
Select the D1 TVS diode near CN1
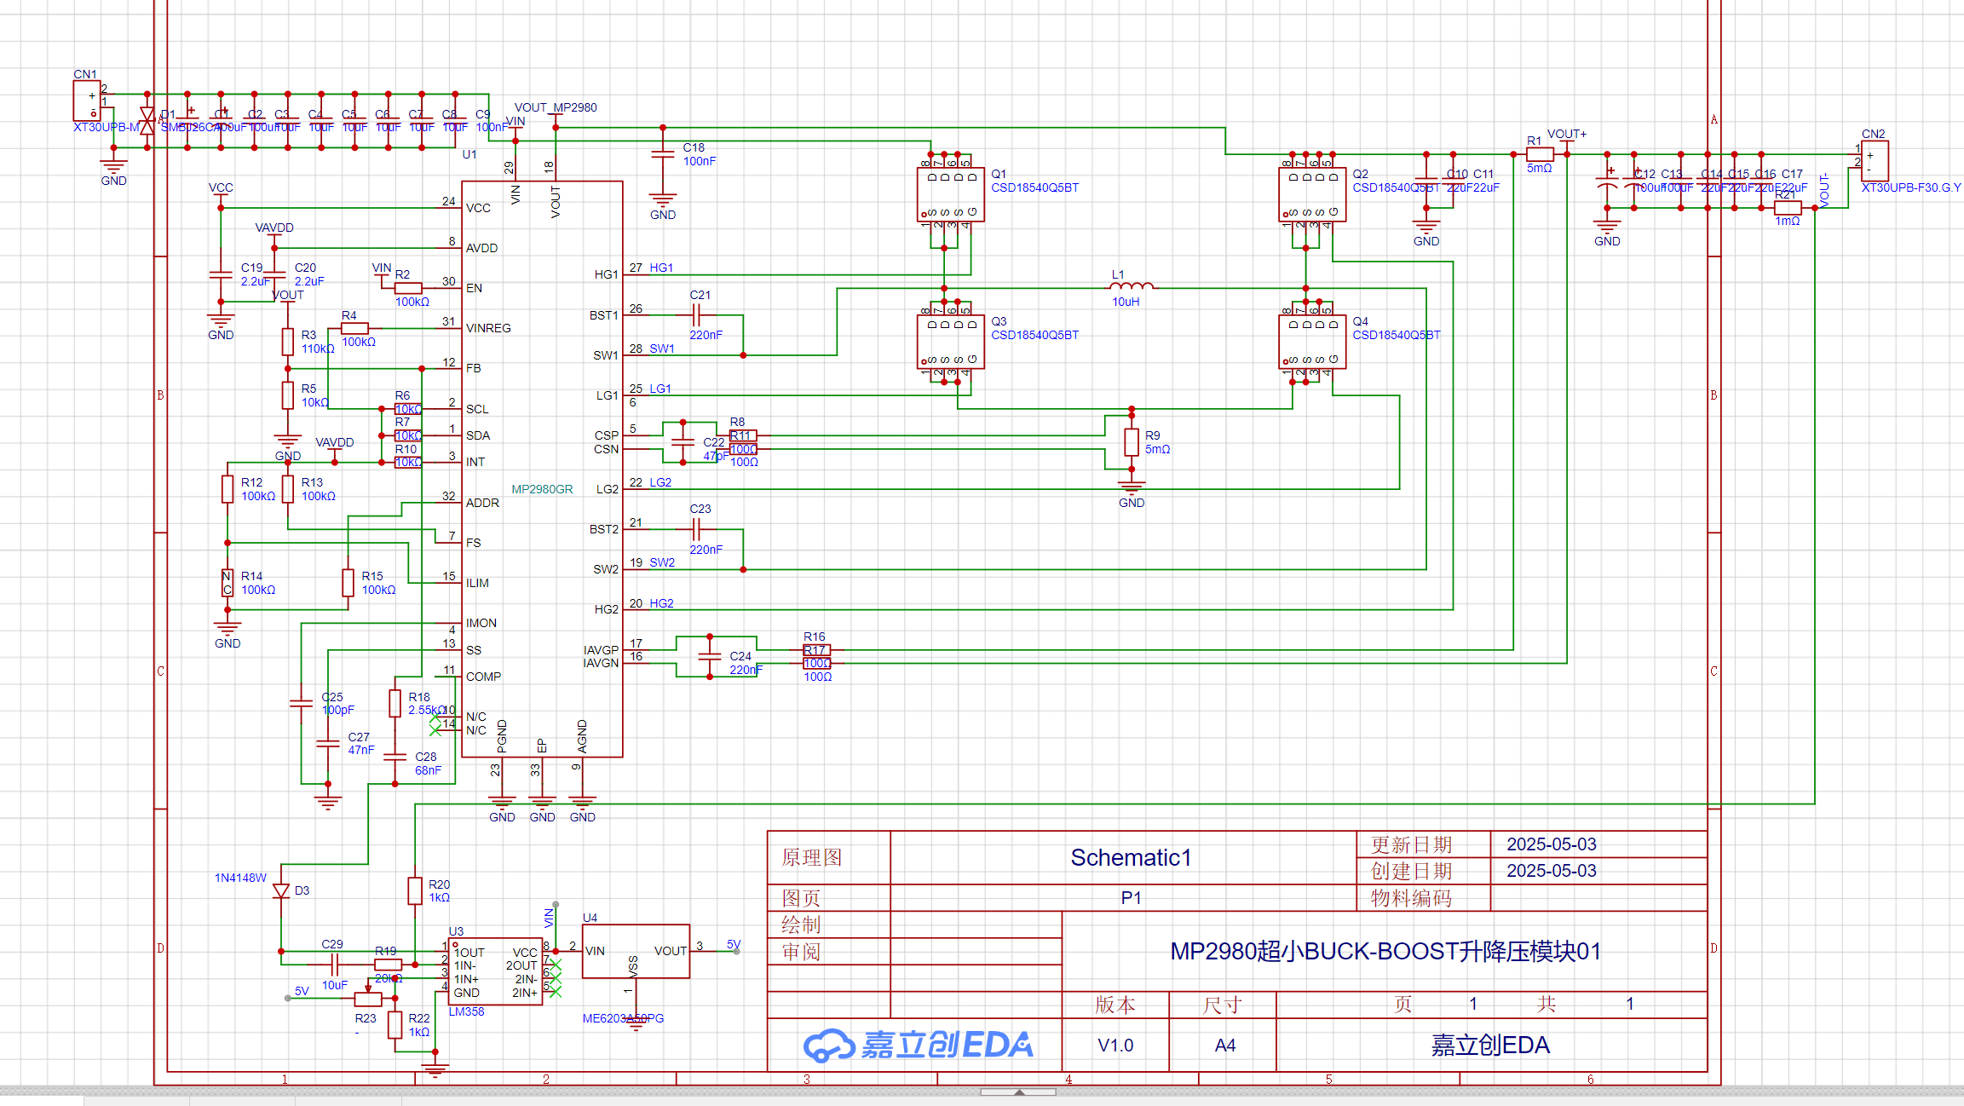point(147,121)
